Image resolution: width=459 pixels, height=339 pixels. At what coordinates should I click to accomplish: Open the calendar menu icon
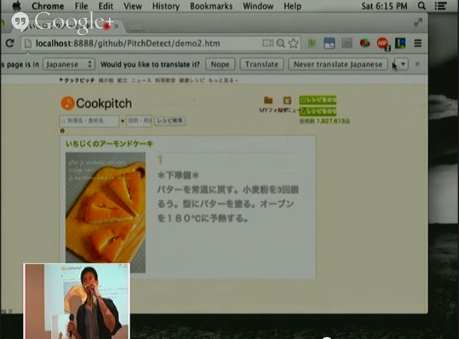287,100
